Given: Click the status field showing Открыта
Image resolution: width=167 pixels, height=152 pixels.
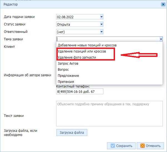Looking at the screenshot, I should 78,24.
